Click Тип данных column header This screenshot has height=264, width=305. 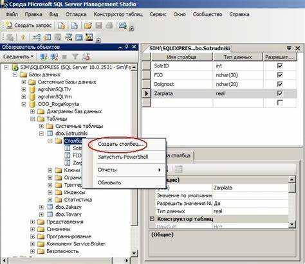[x=237, y=57]
